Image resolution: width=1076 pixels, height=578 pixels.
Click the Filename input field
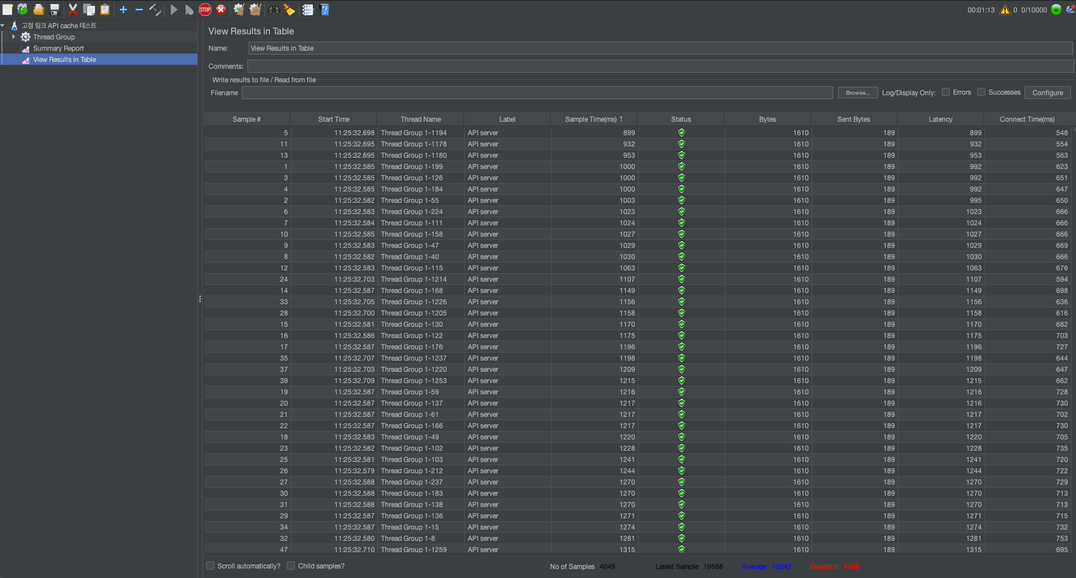point(535,92)
